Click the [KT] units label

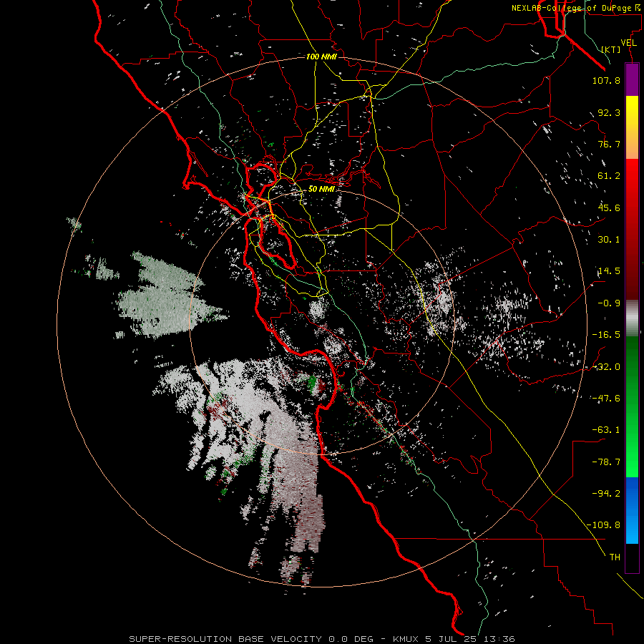point(611,49)
